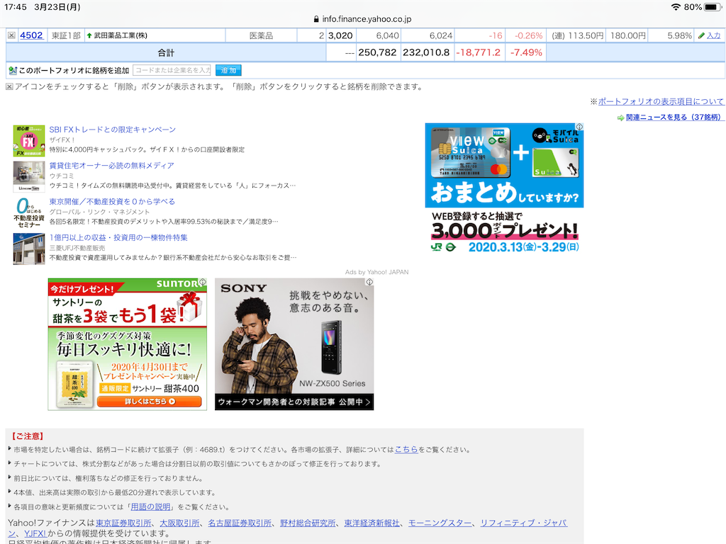Open the building photo ad thumbnail
The image size is (726, 544).
pos(28,249)
